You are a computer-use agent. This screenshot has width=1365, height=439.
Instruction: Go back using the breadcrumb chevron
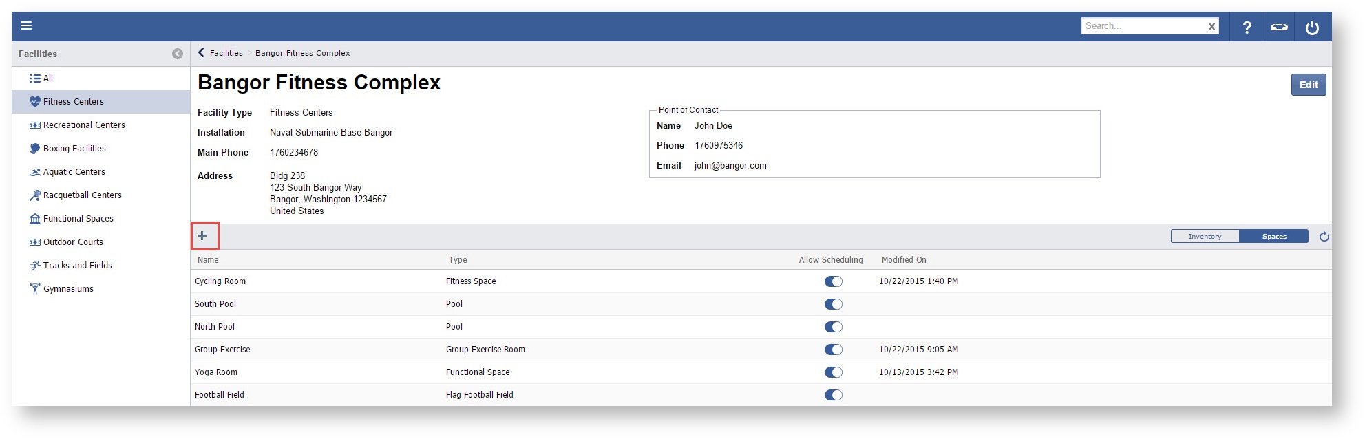click(201, 53)
